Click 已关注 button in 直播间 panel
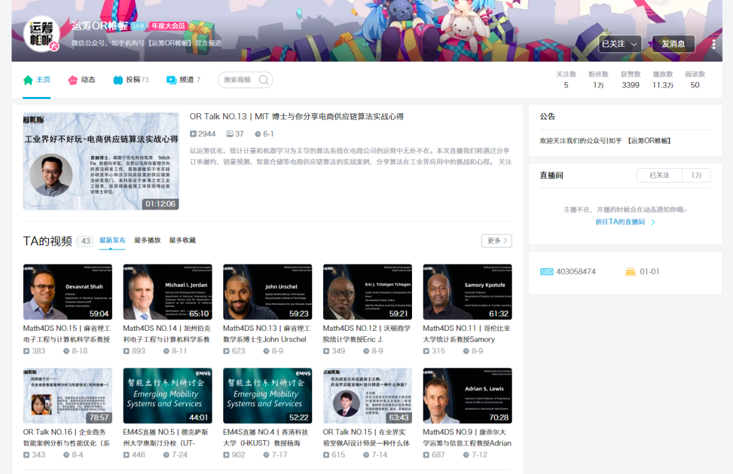The height and width of the screenshot is (474, 733). [x=660, y=176]
